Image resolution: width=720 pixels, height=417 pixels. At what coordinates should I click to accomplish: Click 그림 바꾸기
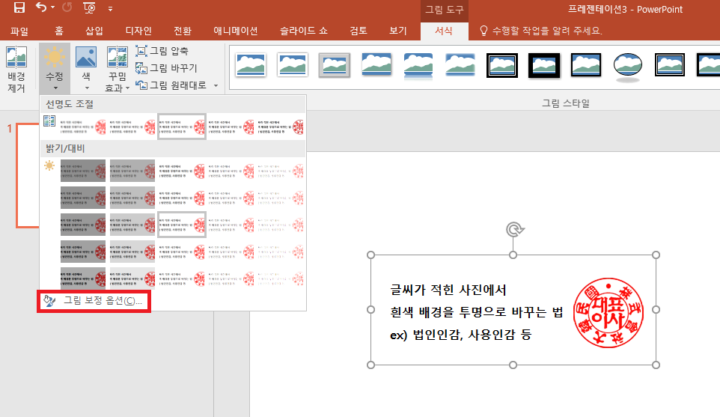[166, 68]
